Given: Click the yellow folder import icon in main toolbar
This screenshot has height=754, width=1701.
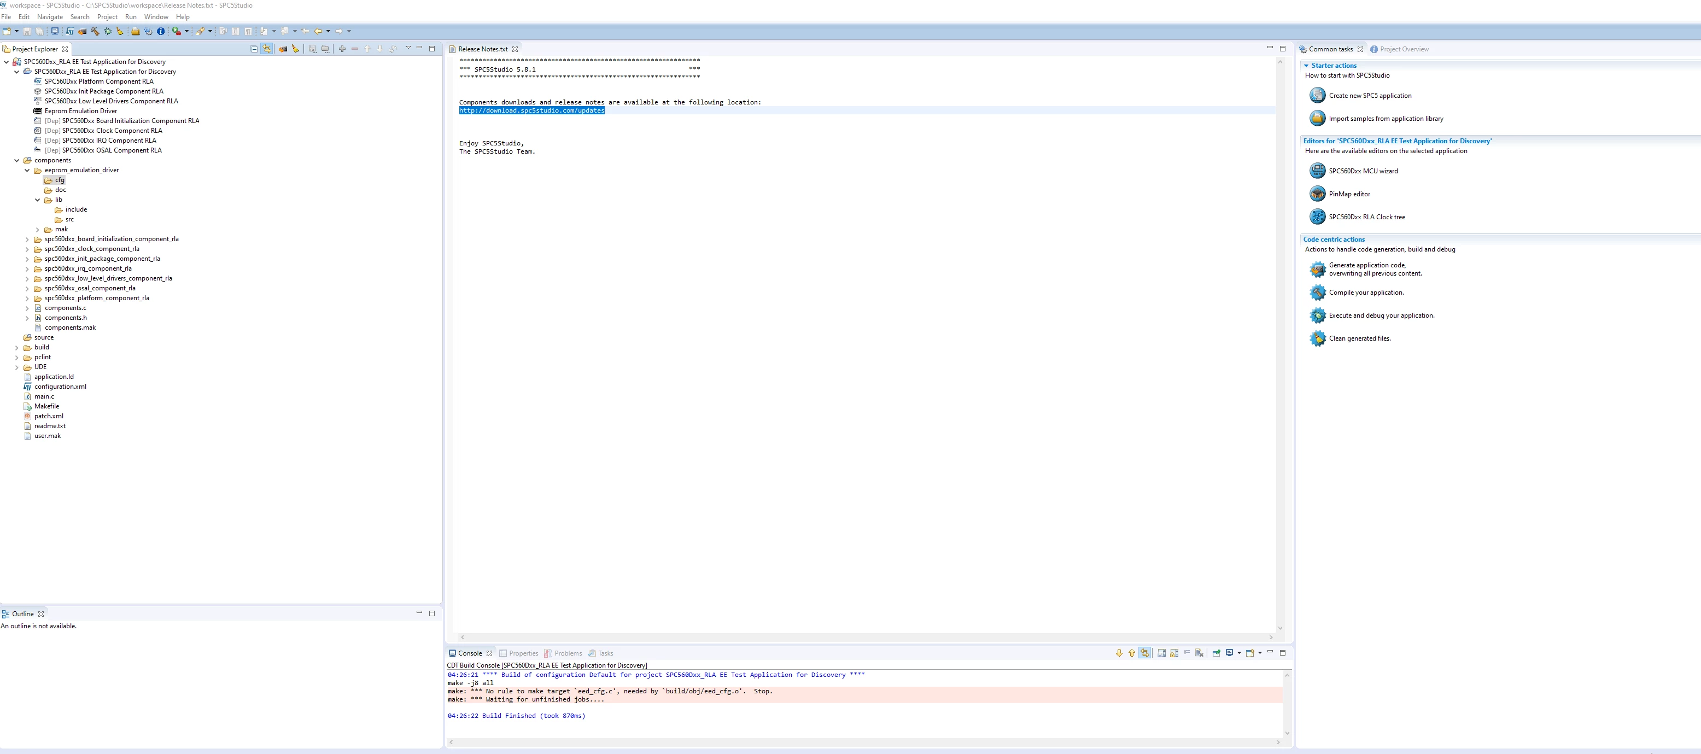Looking at the screenshot, I should [136, 31].
